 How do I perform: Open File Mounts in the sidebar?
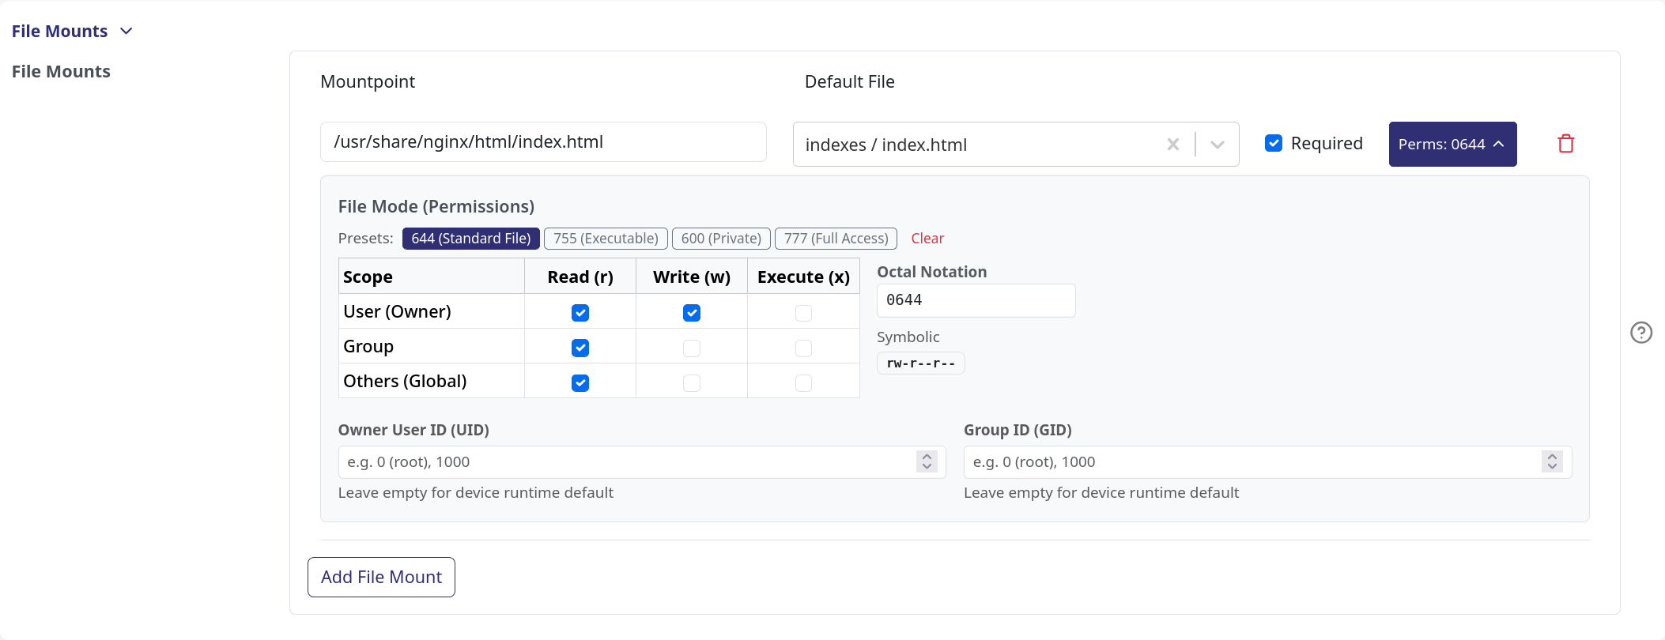[61, 71]
